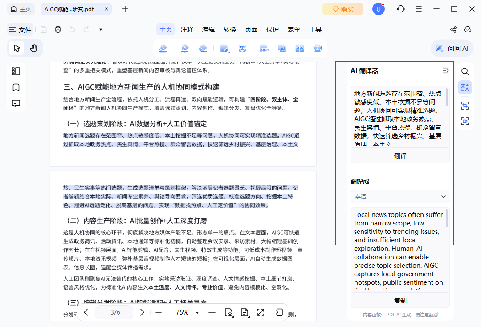The width and height of the screenshot is (481, 327).
Task: Toggle the AI translate panel icon
Action: 465,87
